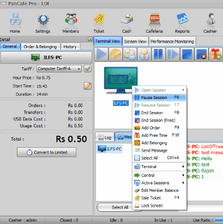Viewport: 223px width, 224px height.
Task: Click the two-members session toolbar icon
Action: point(130,54)
